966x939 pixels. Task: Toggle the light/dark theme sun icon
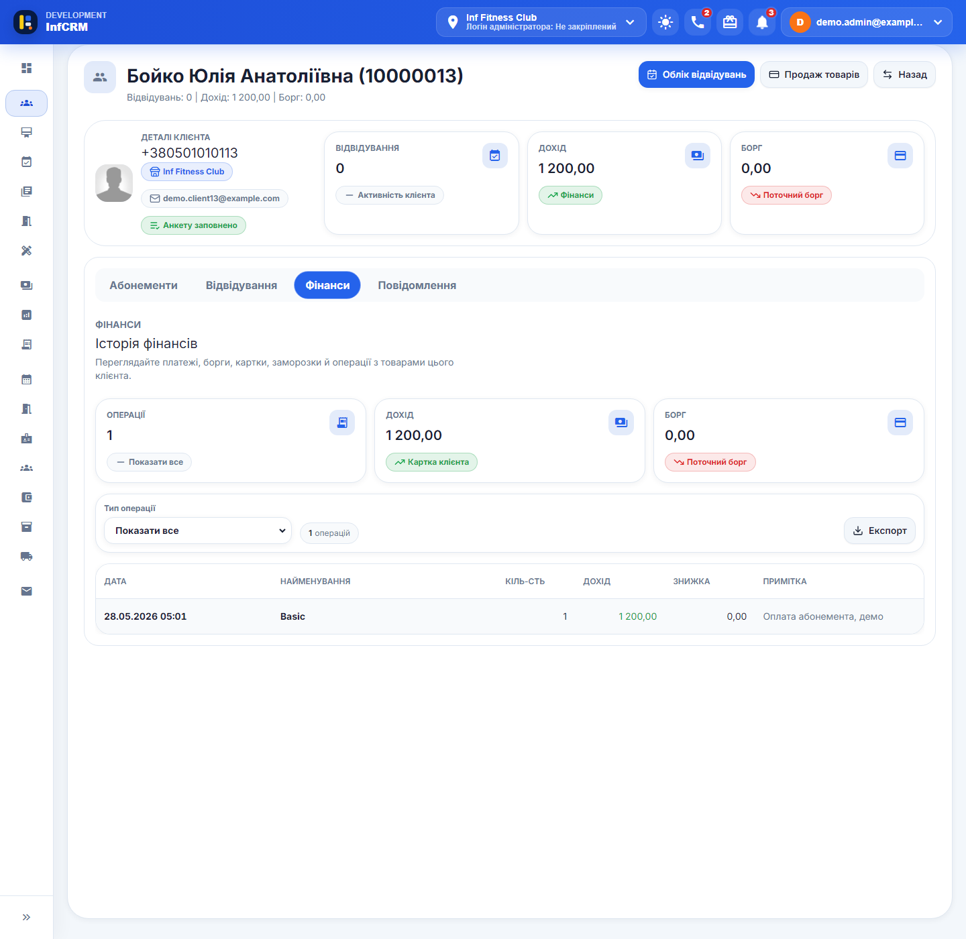[665, 22]
